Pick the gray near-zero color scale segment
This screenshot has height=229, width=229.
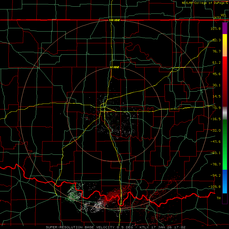point(225,113)
